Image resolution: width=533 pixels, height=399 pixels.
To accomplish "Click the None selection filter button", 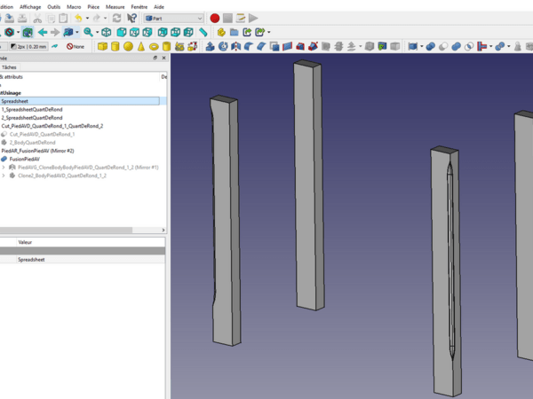I will click(76, 46).
